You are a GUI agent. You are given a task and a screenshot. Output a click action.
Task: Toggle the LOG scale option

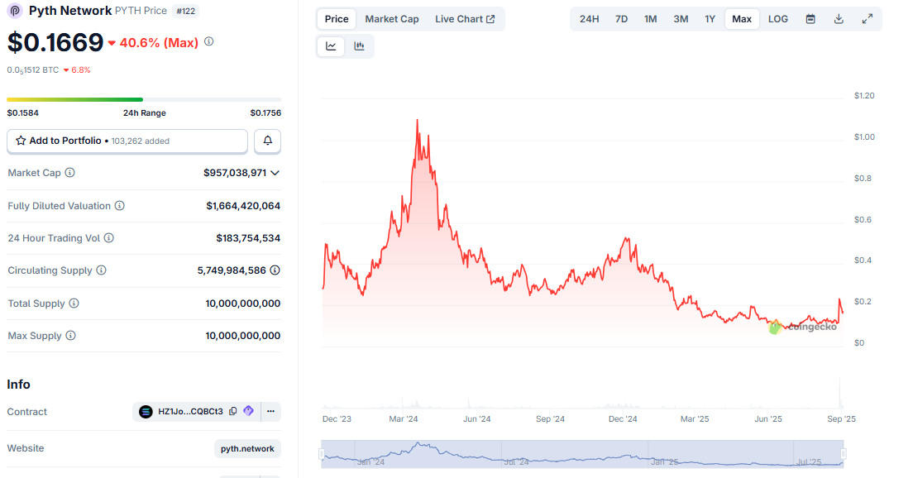click(x=778, y=19)
